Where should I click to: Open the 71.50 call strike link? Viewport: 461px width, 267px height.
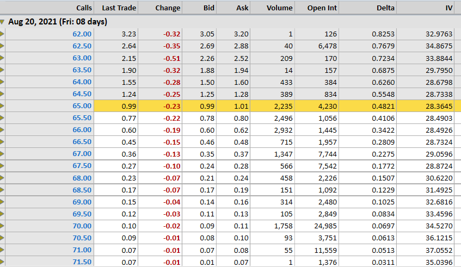tap(82, 262)
